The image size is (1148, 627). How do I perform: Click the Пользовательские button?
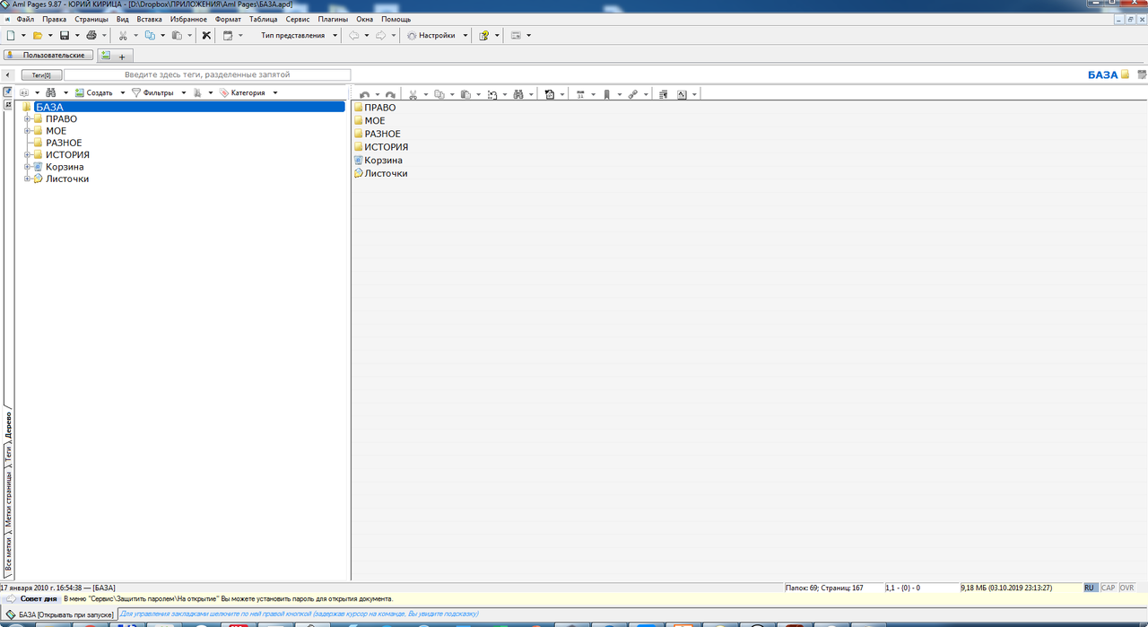pyautogui.click(x=49, y=56)
